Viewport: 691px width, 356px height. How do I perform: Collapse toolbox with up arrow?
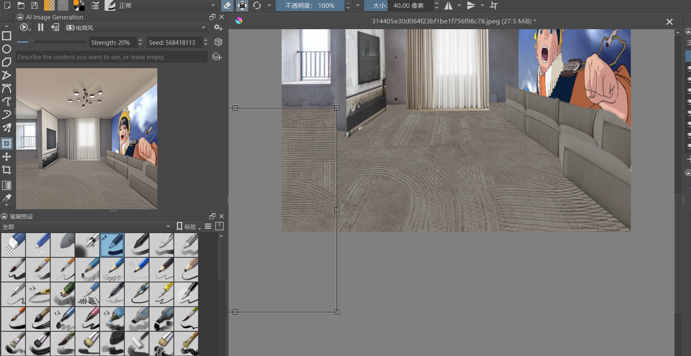click(x=7, y=26)
